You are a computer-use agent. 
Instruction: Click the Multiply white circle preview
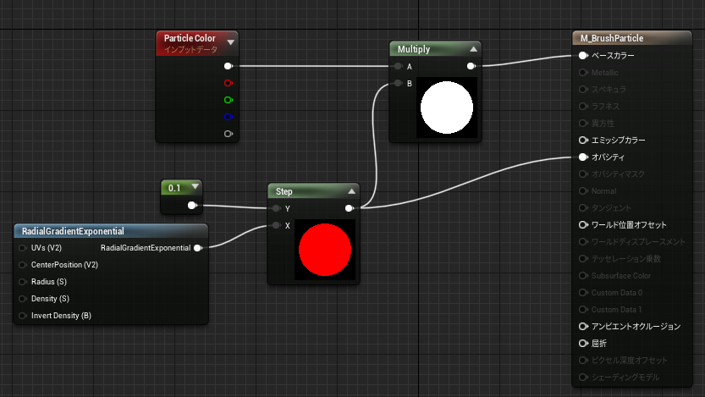click(447, 108)
